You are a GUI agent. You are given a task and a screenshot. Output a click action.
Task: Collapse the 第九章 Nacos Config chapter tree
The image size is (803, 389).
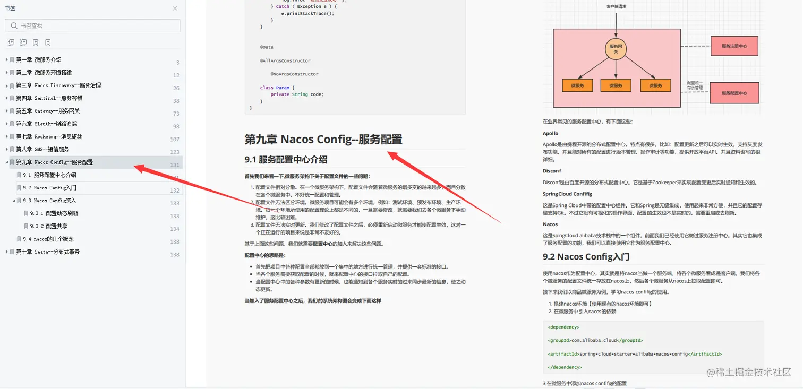(x=6, y=162)
